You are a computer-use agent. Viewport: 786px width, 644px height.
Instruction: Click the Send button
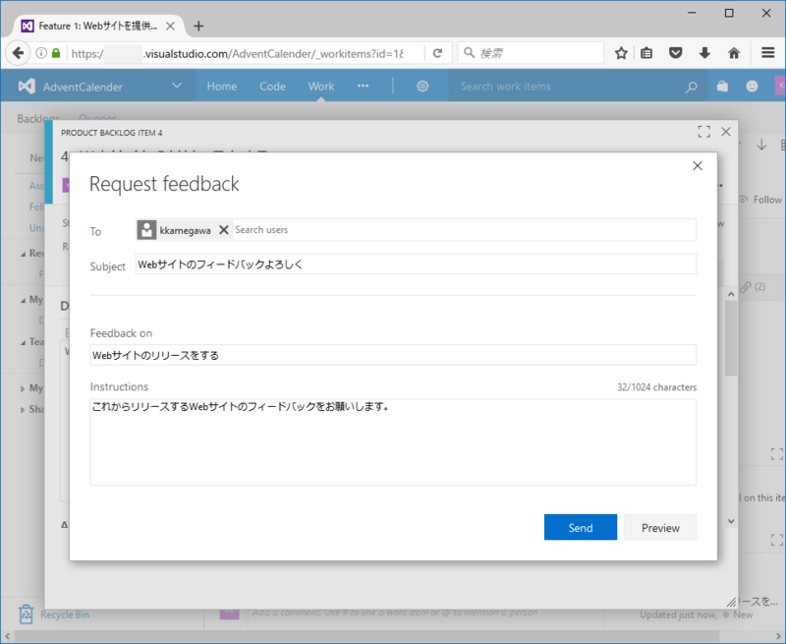581,527
